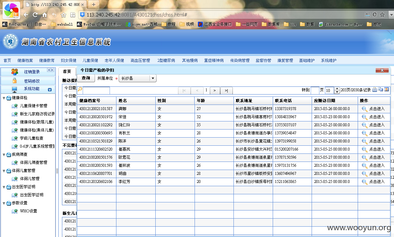Reload the page with the refresh icon
Image resolution: width=394 pixels, height=237 pixels.
tap(35, 15)
